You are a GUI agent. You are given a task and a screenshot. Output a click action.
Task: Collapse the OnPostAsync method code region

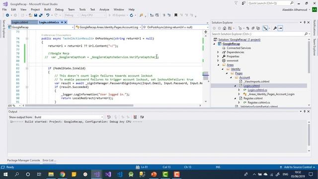tap(27, 38)
